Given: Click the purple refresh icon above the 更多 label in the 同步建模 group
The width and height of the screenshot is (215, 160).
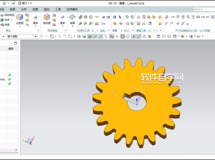Looking at the screenshot, I should point(63,17).
